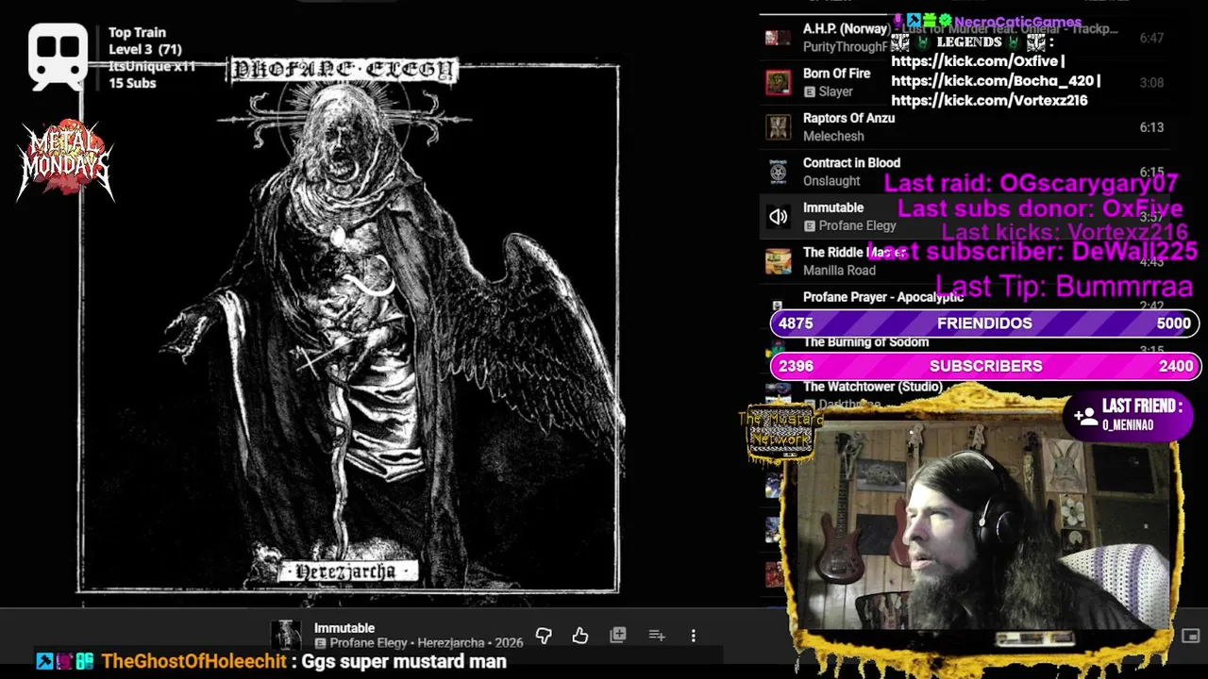This screenshot has height=679, width=1208.
Task: Open Melechesh artist link in queue
Action: [x=833, y=136]
